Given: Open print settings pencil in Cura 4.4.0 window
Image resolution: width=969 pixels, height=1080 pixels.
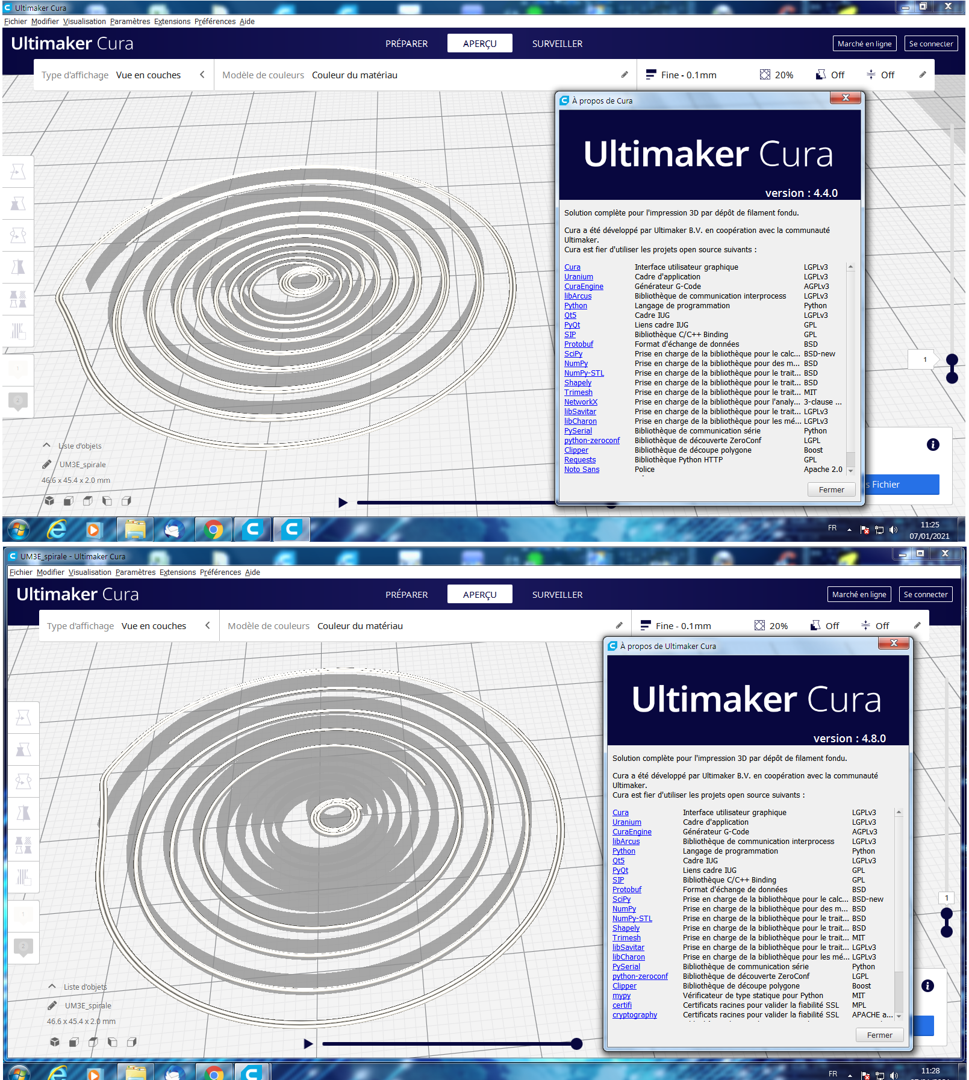Looking at the screenshot, I should coord(922,75).
